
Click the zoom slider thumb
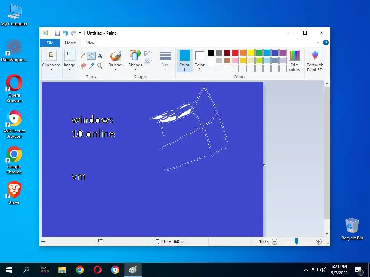pos(297,241)
